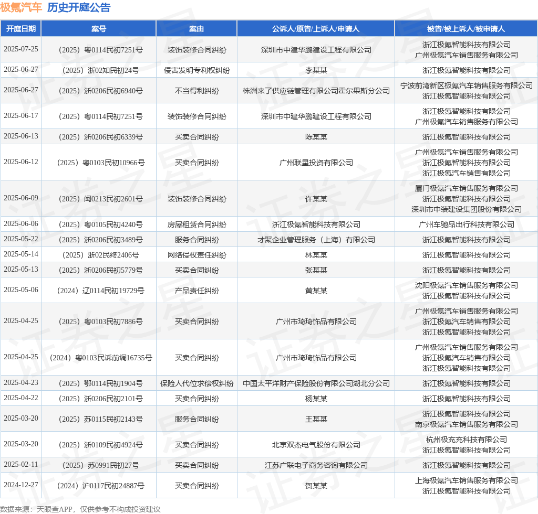
Task: Click plaintiff 中国太平洋财产保险股份有限公司湖北分公司
Action: click(x=316, y=383)
